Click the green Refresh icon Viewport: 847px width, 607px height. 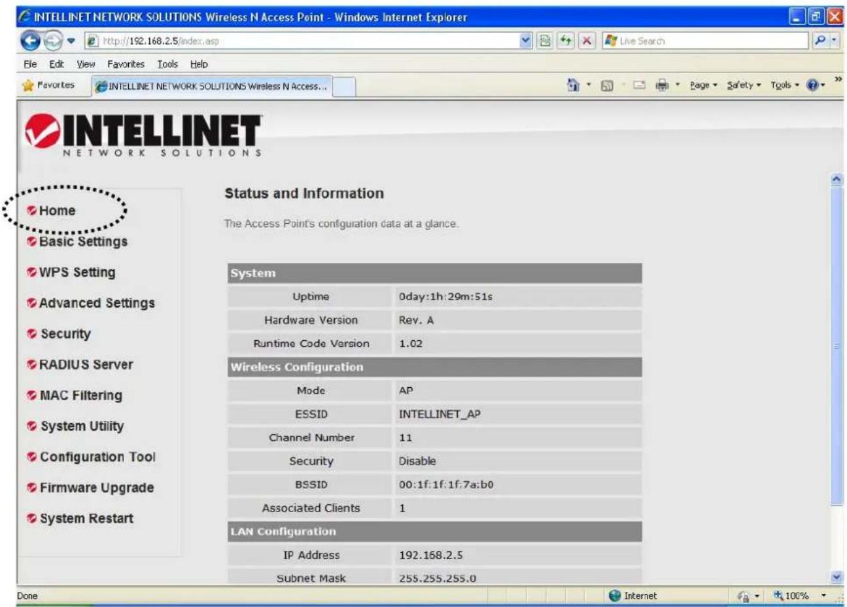tap(565, 41)
